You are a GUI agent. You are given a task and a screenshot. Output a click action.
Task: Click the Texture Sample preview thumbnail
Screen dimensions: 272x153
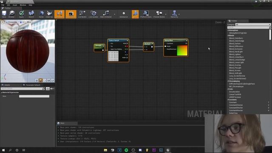pos(113,56)
